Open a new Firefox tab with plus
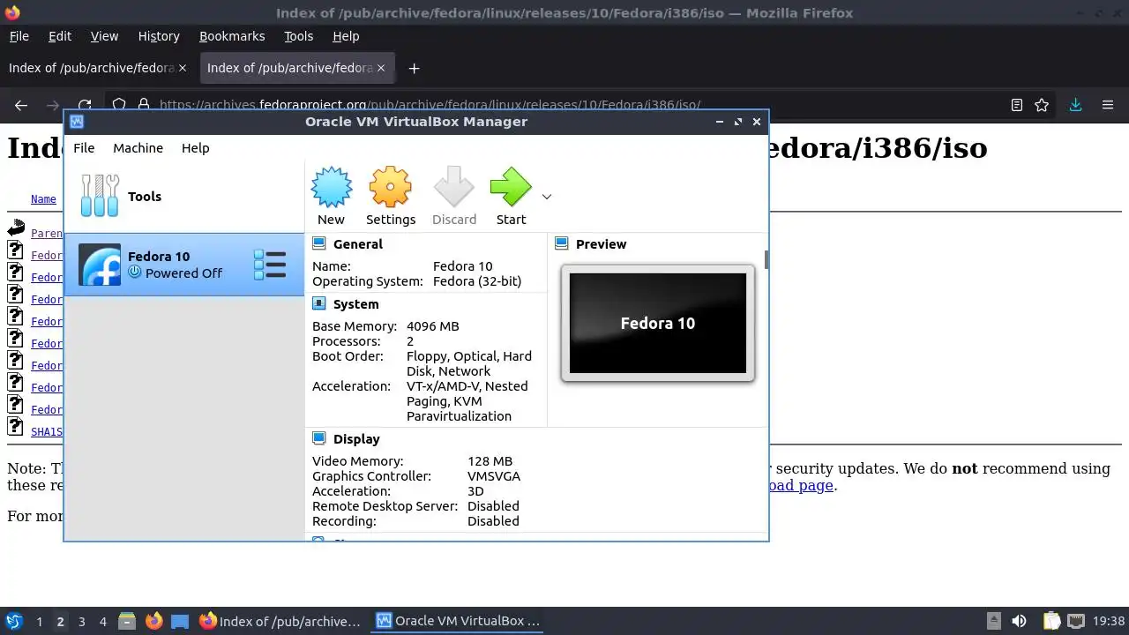The width and height of the screenshot is (1129, 635). point(414,68)
